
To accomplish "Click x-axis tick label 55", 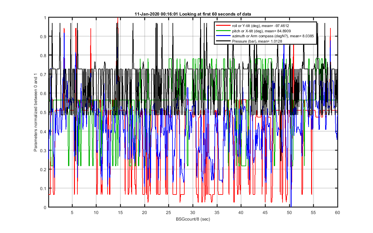I will (313, 212).
